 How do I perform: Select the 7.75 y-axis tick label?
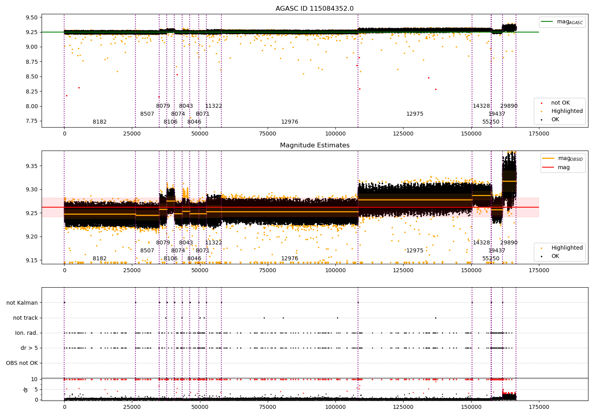(31, 121)
